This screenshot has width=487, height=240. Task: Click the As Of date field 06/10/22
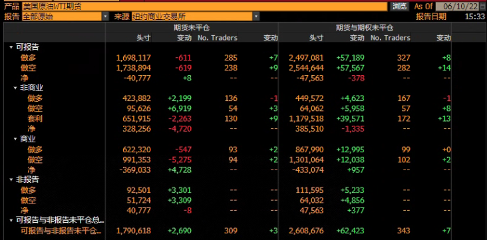point(458,6)
